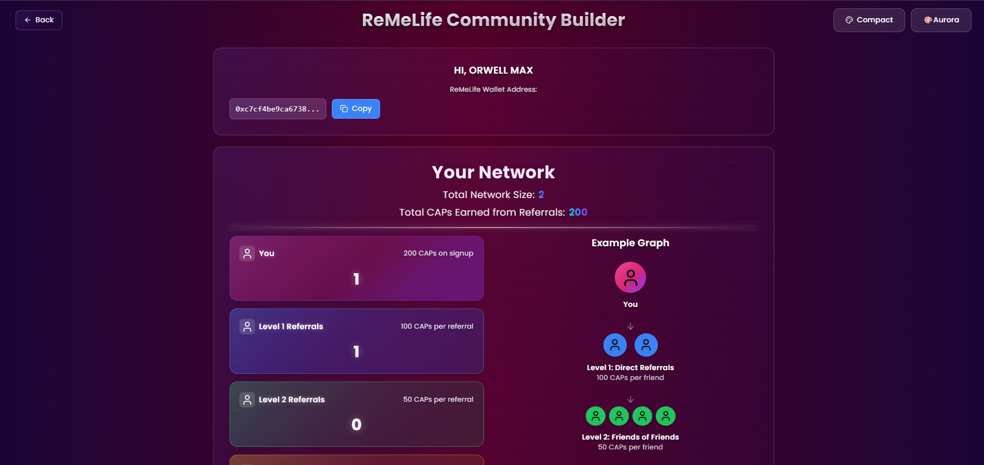This screenshot has width=984, height=465.
Task: Click the second green Level 2 avatar
Action: 619,416
